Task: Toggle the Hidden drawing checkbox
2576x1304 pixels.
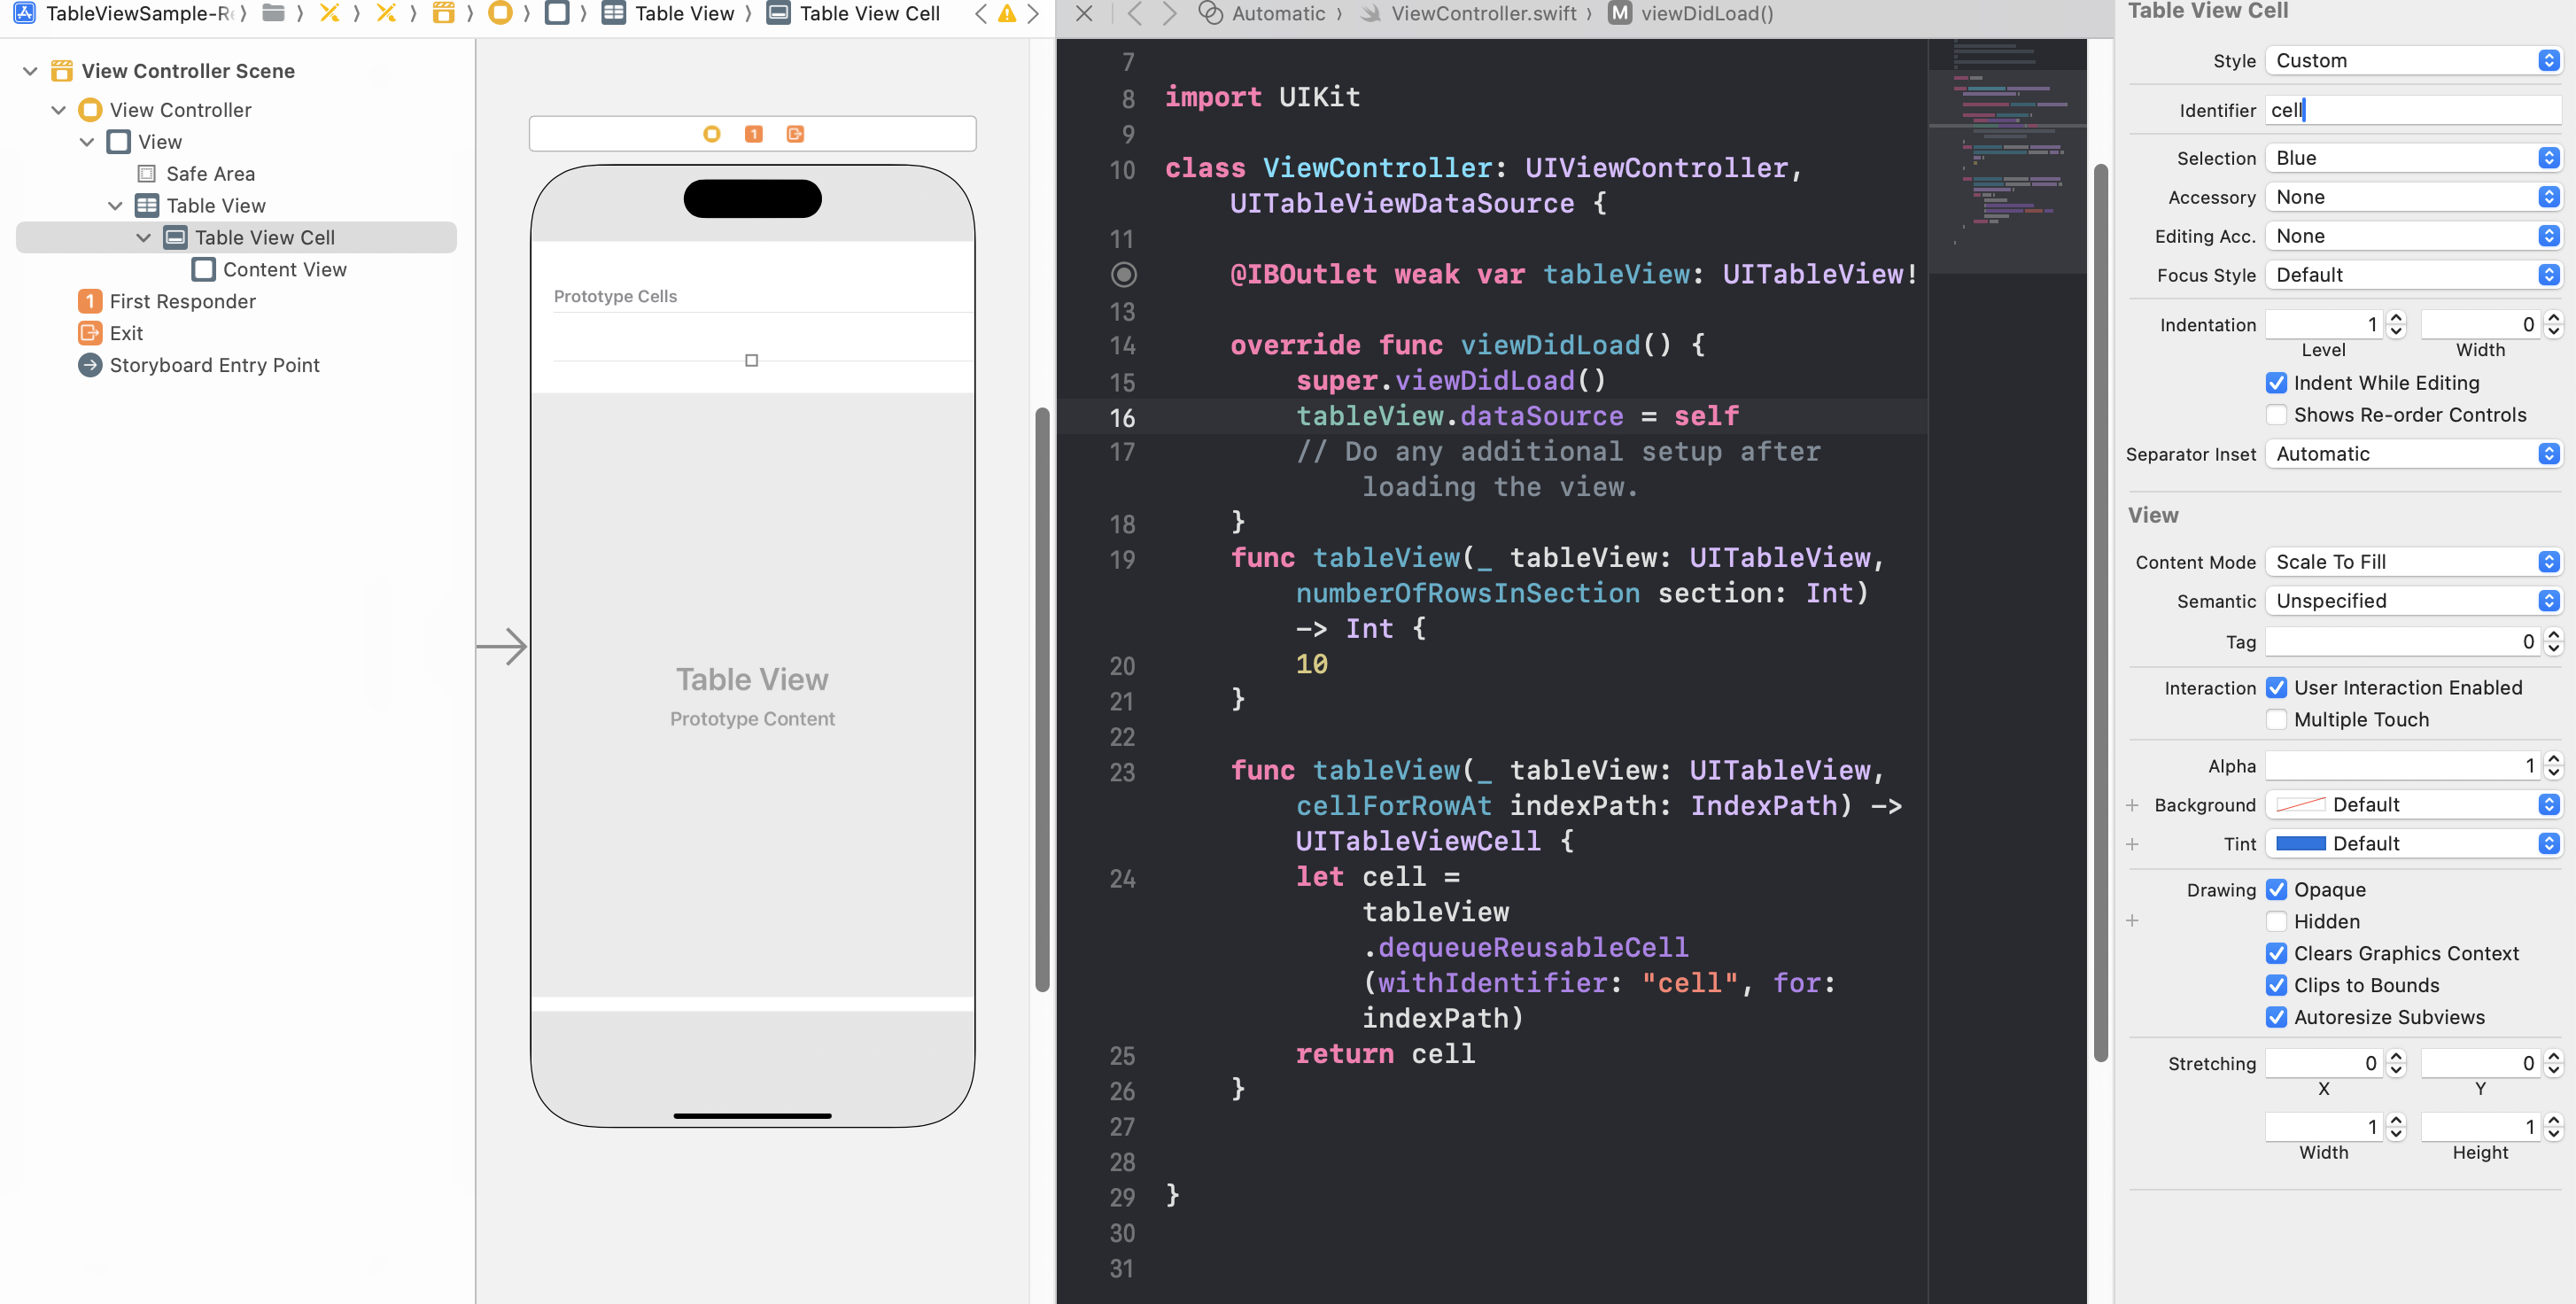Action: [2276, 921]
